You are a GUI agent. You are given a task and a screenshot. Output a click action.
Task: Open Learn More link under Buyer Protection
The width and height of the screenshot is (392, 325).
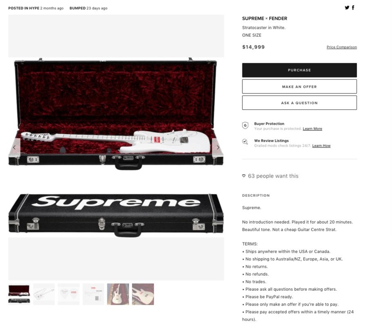pyautogui.click(x=312, y=129)
